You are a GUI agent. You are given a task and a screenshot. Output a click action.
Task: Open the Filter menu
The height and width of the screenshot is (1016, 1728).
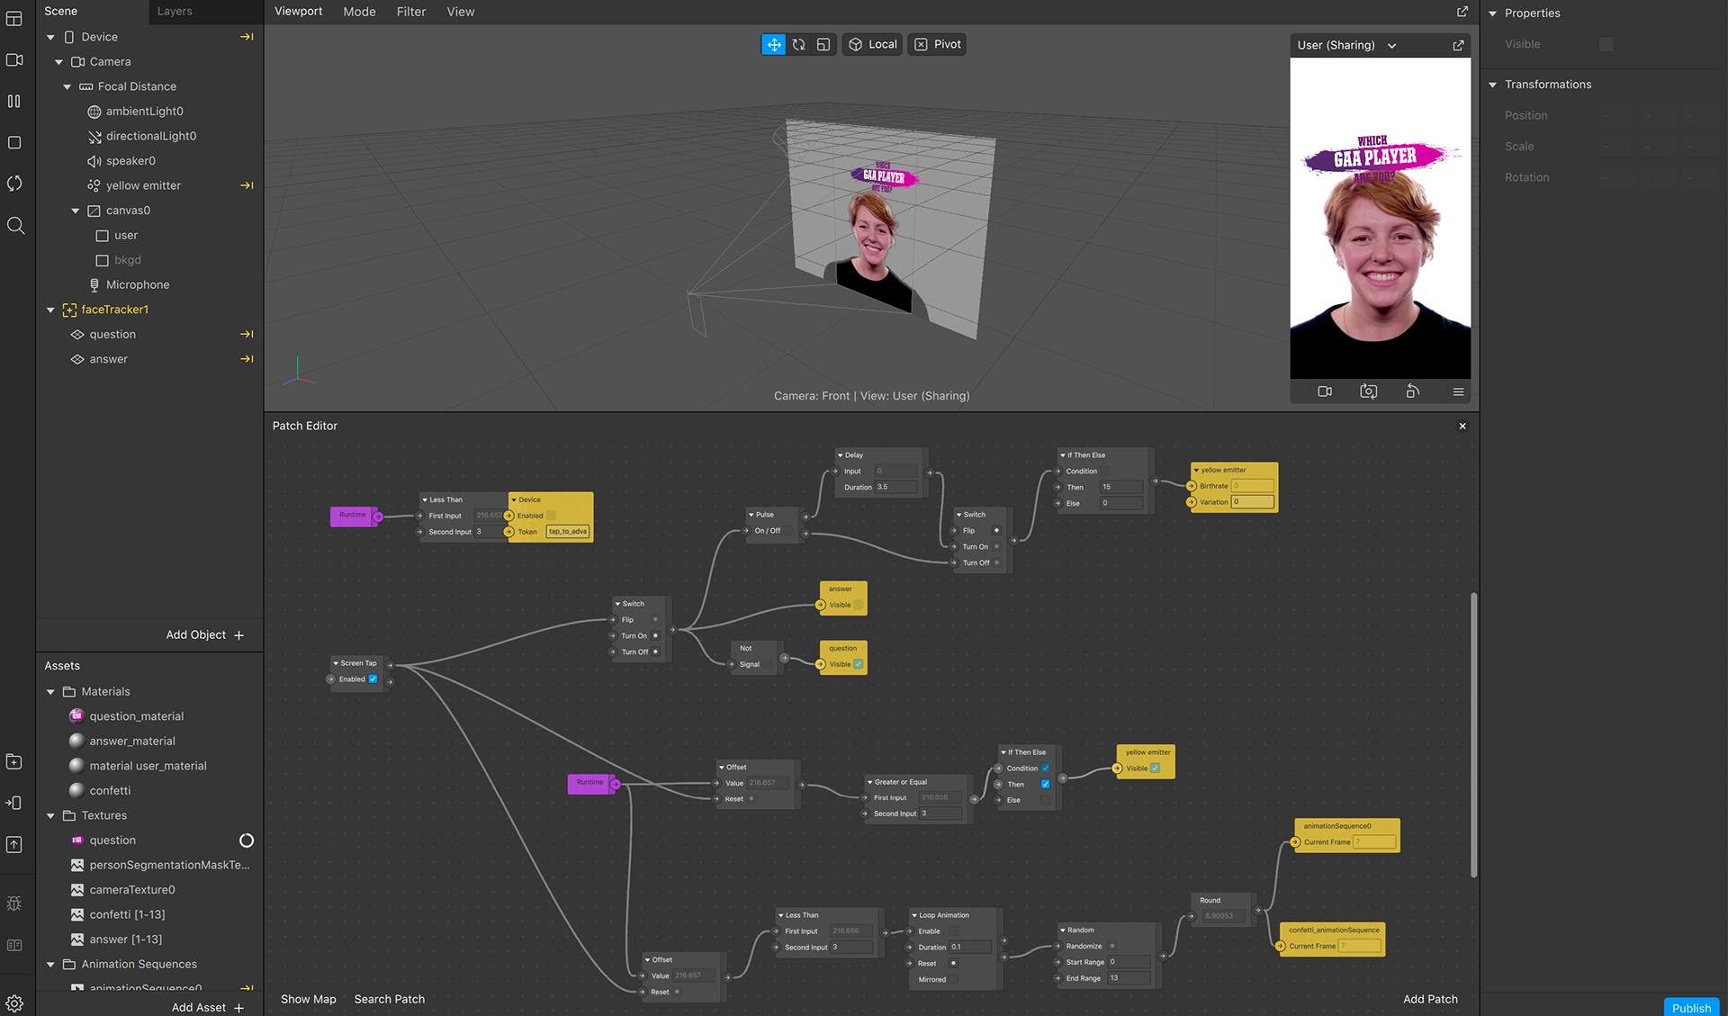tap(410, 12)
